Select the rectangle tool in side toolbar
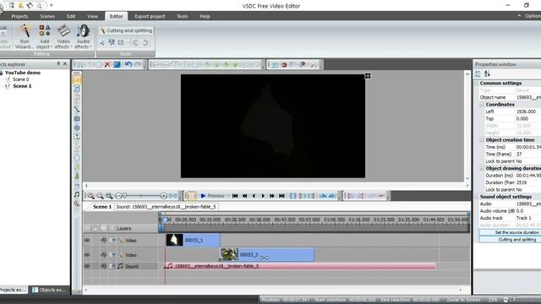The height and width of the screenshot is (304, 541). point(77,118)
